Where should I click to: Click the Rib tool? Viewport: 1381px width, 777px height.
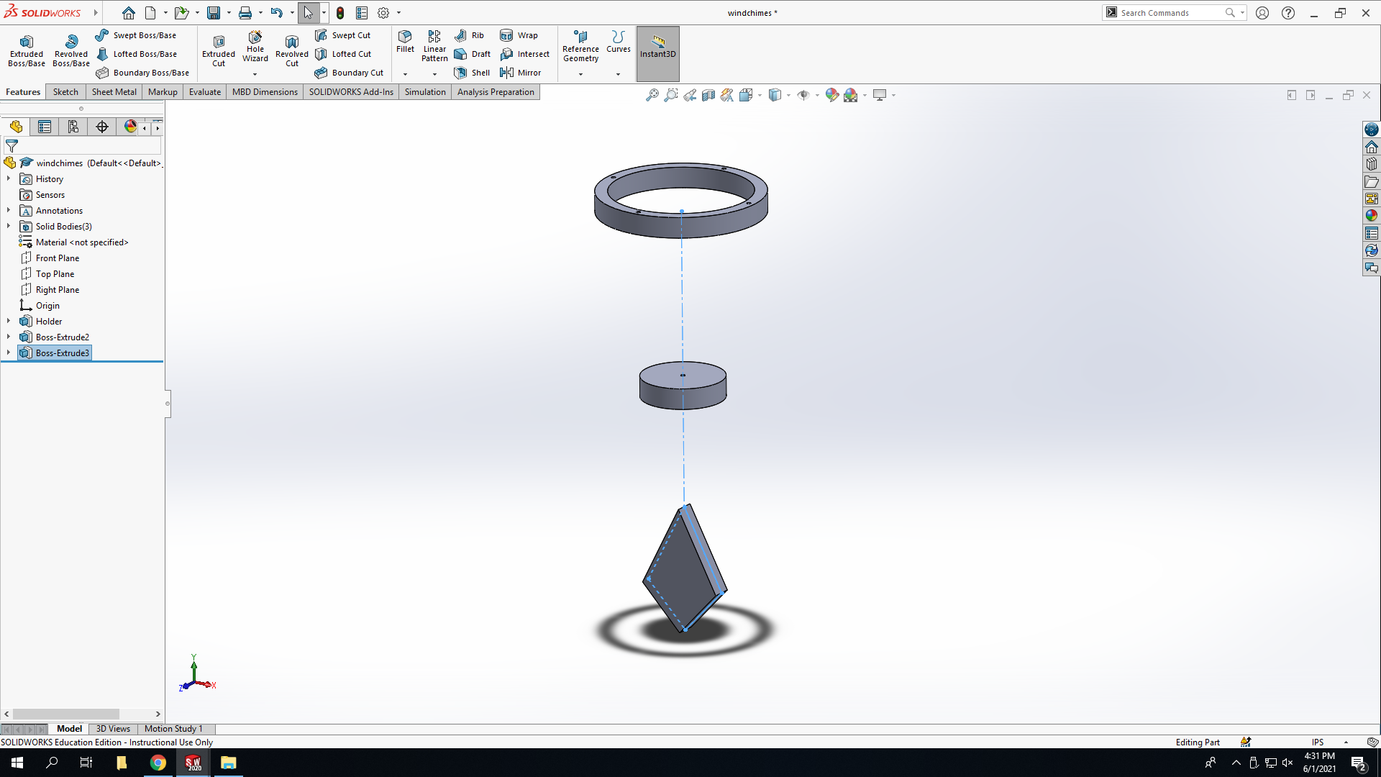click(x=470, y=35)
